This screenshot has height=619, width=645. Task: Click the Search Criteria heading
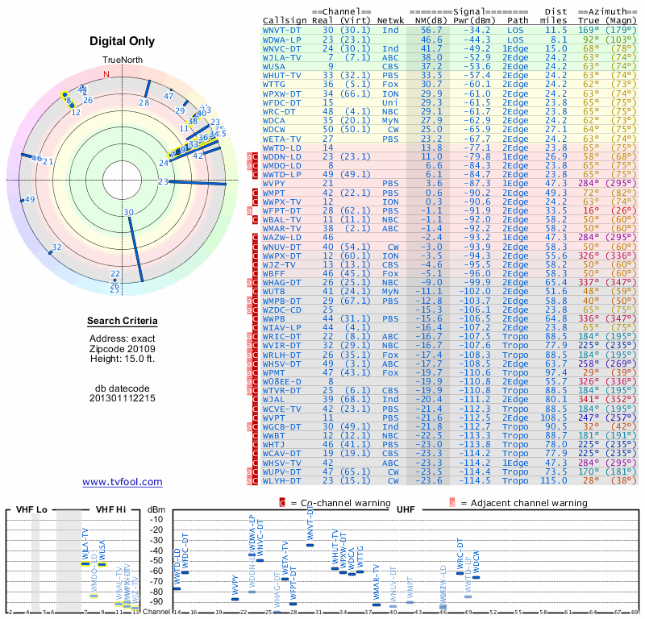(123, 321)
